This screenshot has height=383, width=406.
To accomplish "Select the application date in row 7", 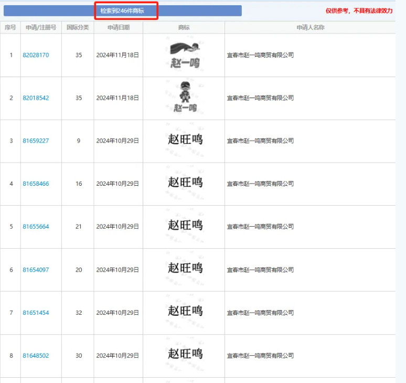I will coord(117,313).
